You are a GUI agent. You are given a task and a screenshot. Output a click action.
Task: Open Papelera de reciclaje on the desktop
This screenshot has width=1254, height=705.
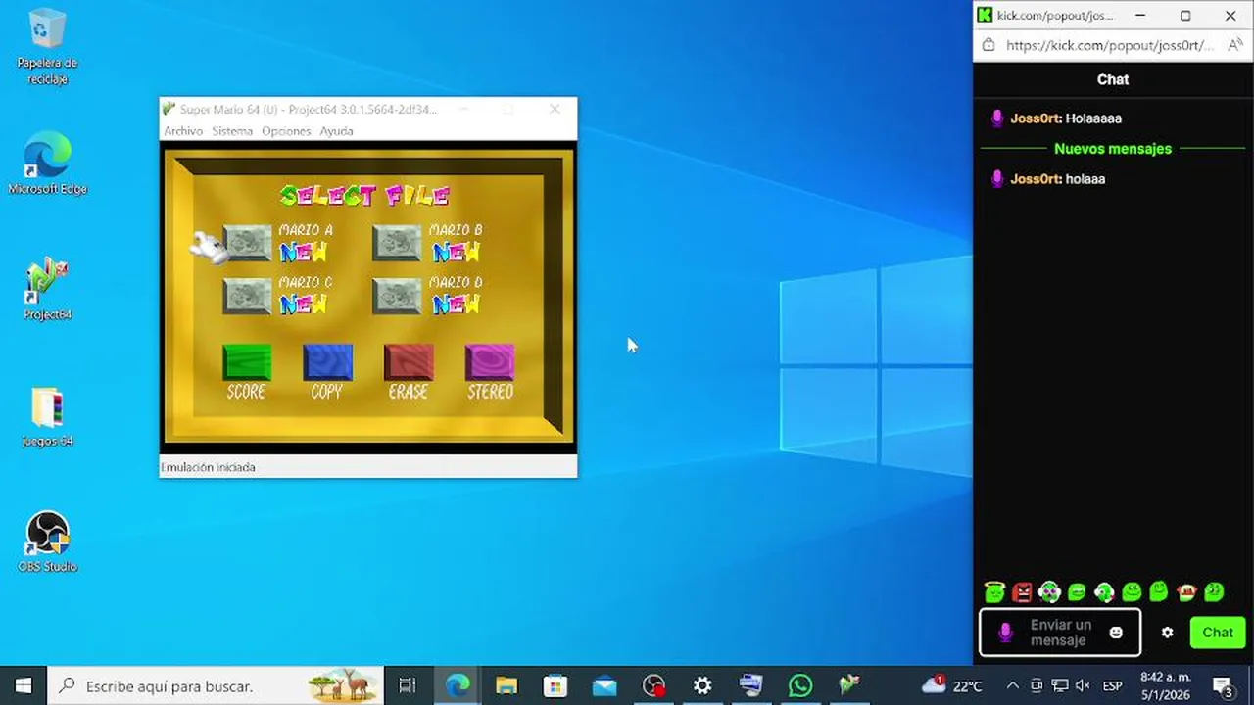point(47,47)
